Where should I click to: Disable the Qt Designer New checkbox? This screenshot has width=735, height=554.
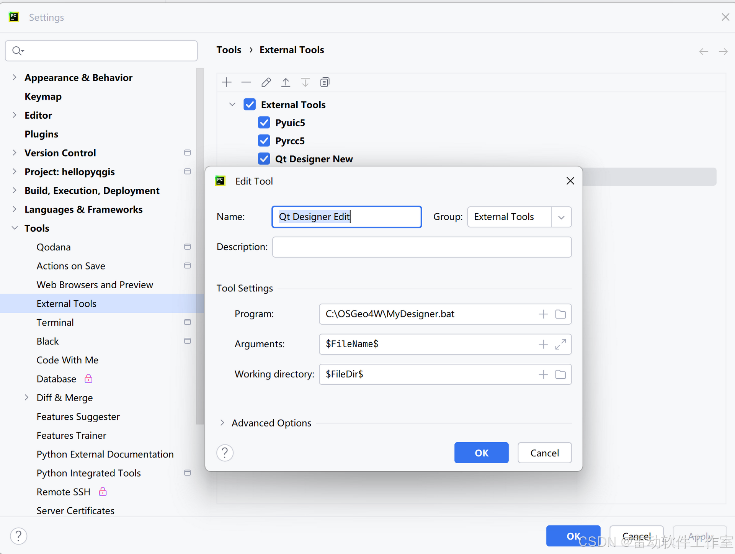pyautogui.click(x=264, y=159)
